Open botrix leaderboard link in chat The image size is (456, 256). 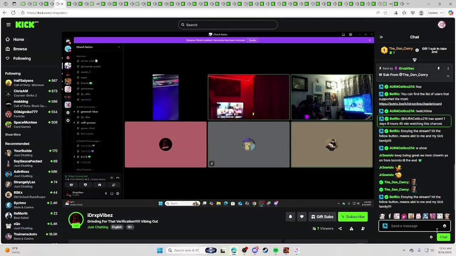[x=410, y=104]
